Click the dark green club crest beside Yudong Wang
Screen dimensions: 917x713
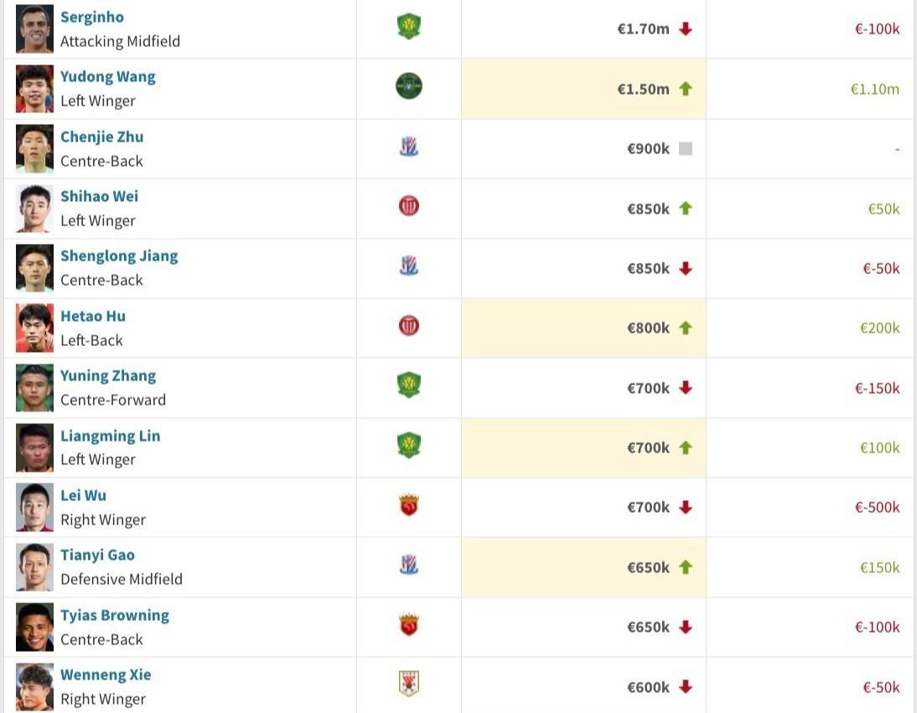(409, 86)
